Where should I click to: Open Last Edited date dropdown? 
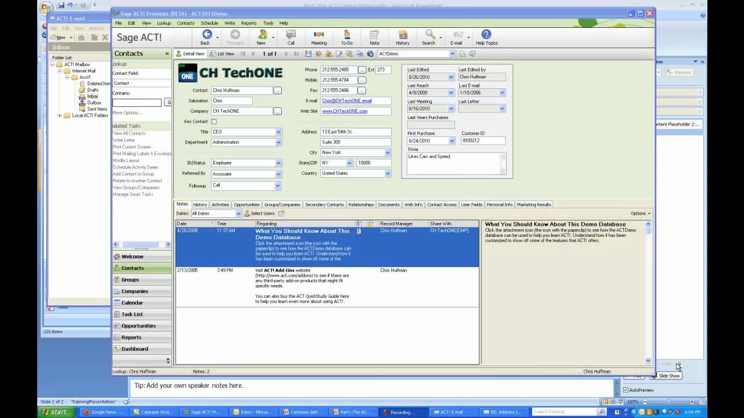[x=450, y=77]
